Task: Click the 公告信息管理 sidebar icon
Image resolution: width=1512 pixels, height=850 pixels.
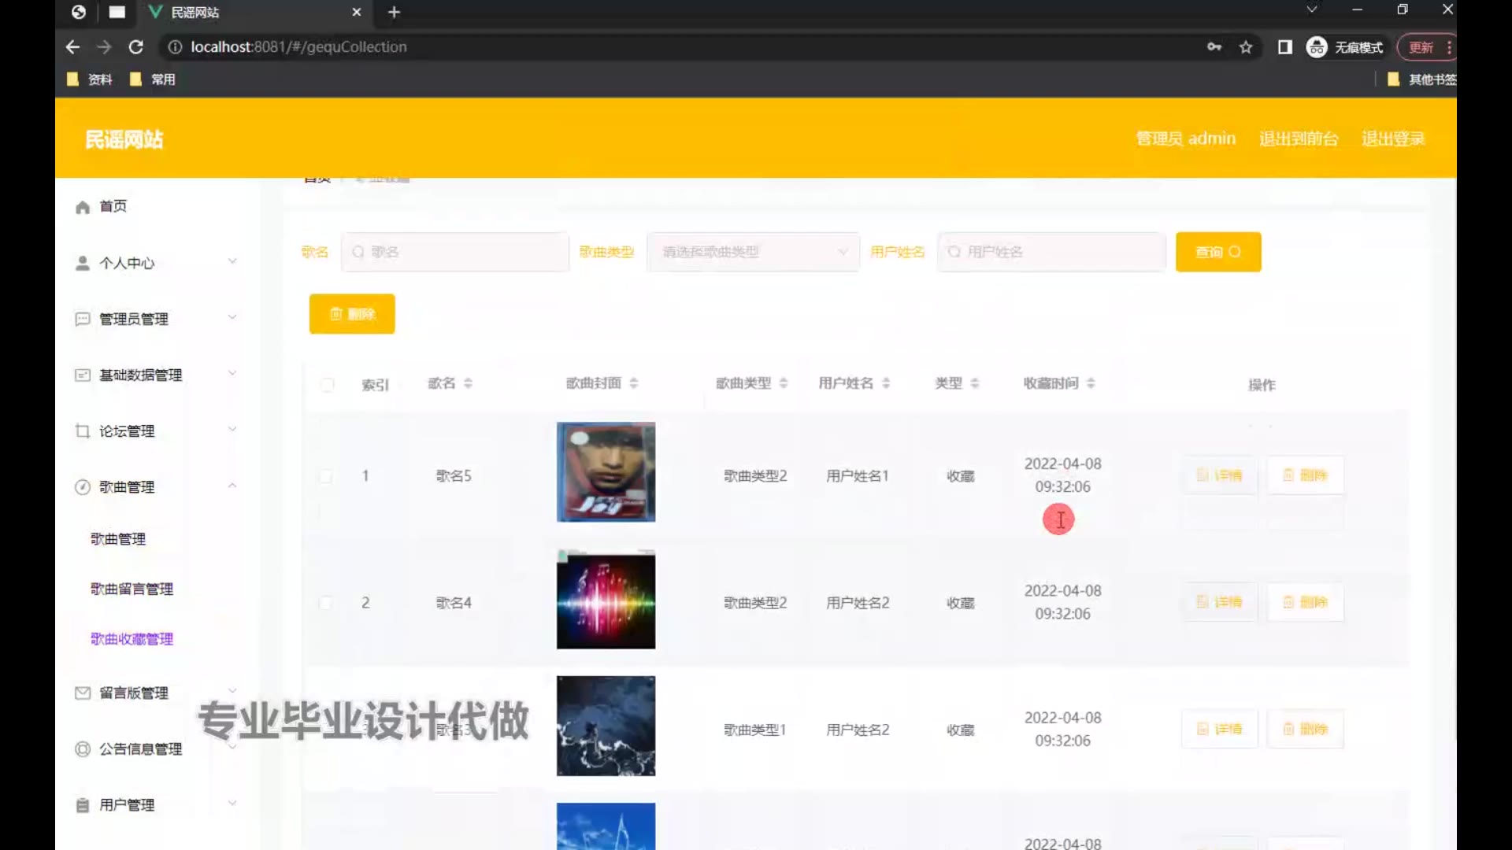Action: [83, 749]
